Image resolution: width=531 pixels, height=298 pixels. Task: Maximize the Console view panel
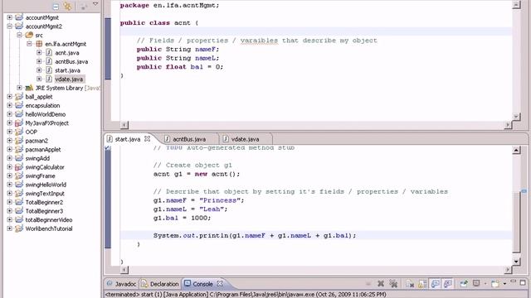point(523,282)
